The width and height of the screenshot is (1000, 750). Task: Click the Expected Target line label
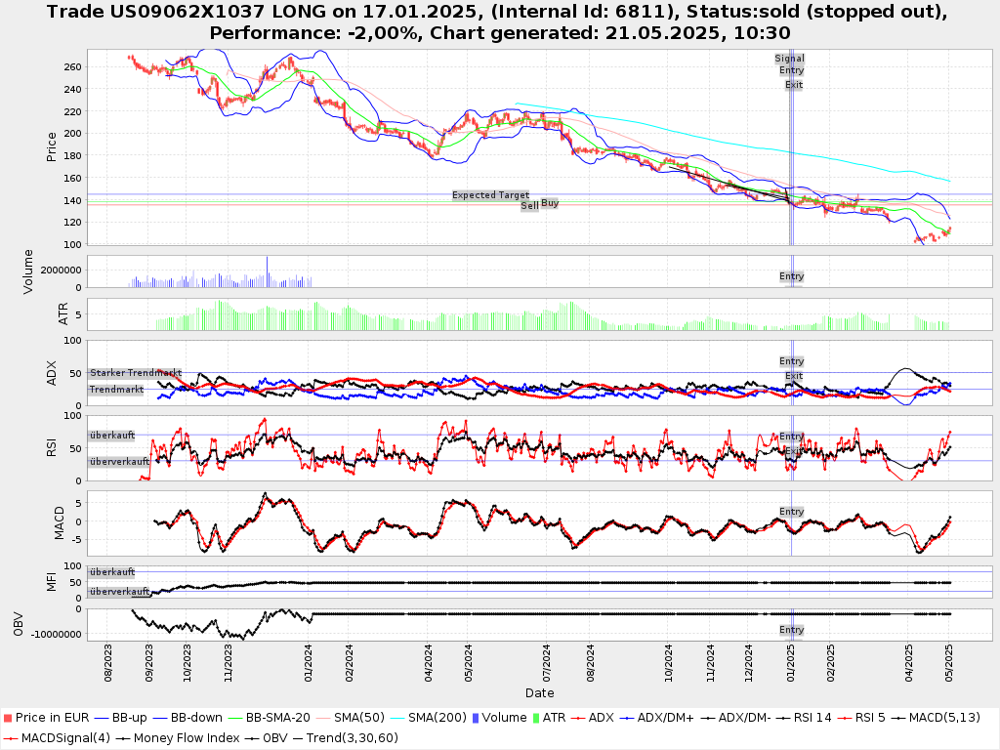tap(490, 195)
